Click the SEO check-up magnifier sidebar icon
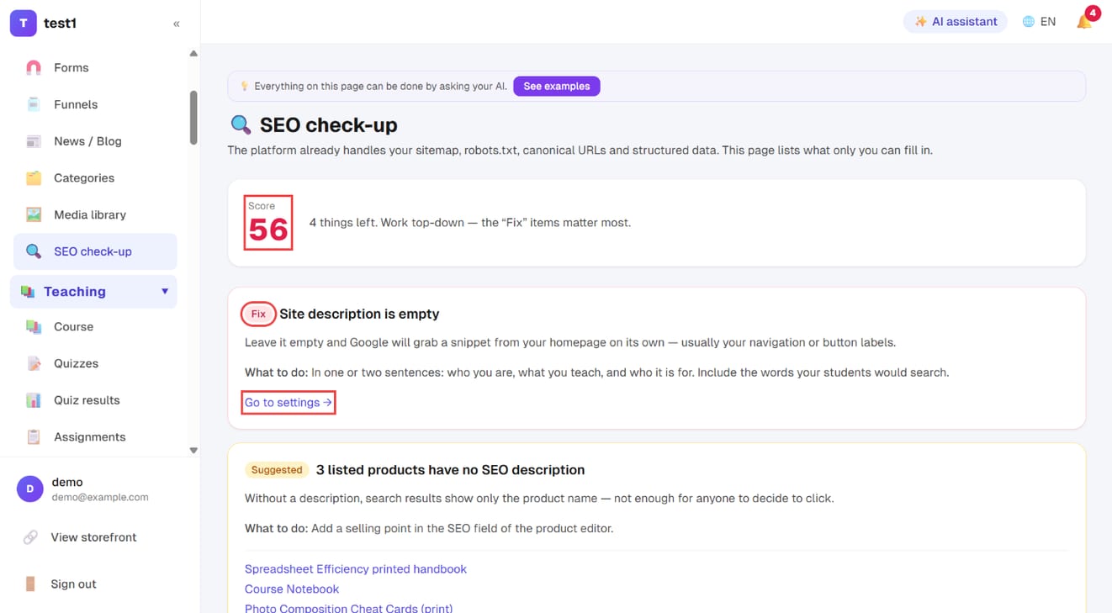Screen dimensions: 1112x613 (x=34, y=251)
